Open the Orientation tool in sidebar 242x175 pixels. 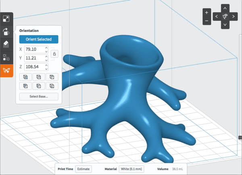6,32
